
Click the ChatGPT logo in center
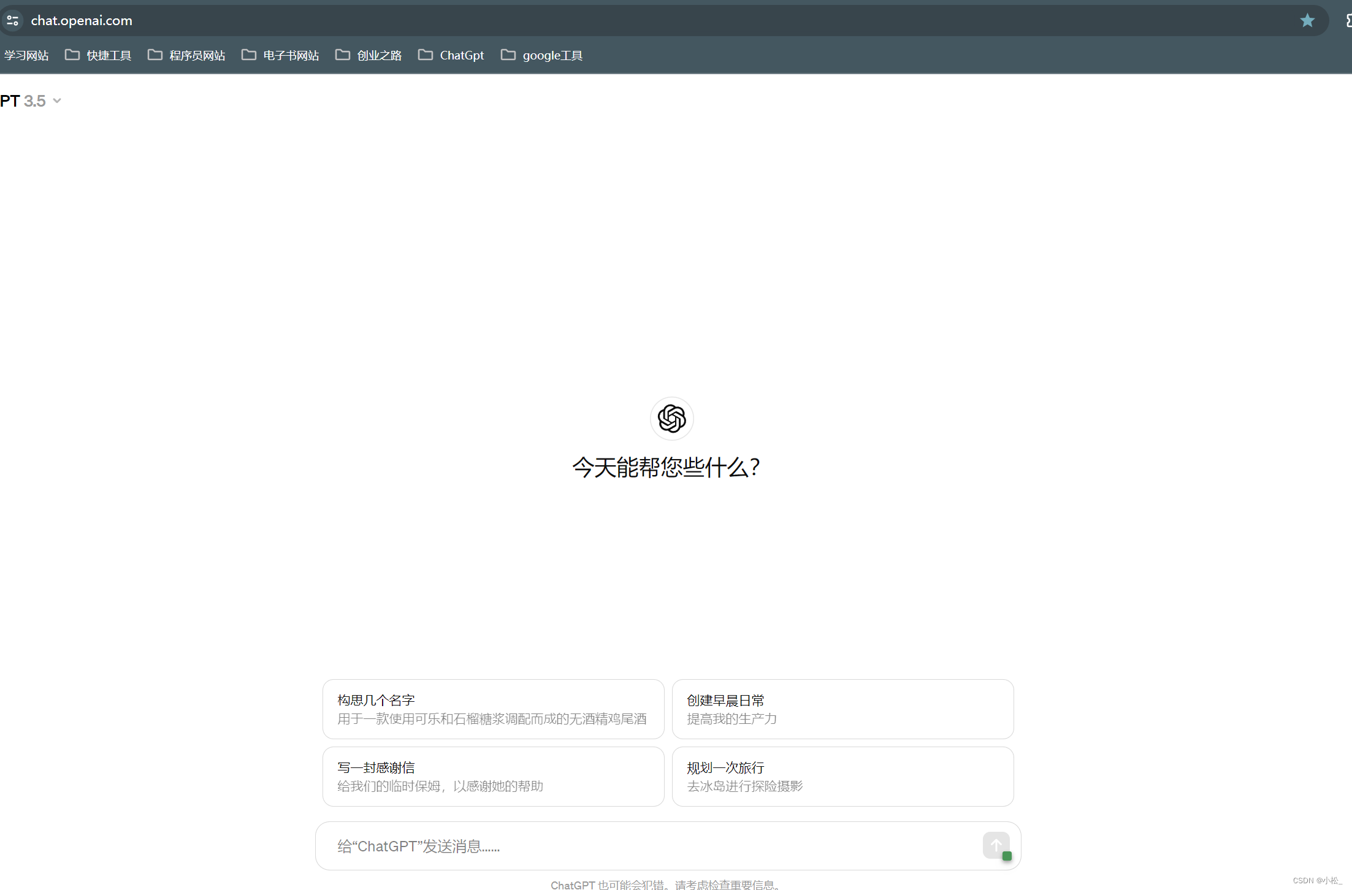tap(671, 419)
